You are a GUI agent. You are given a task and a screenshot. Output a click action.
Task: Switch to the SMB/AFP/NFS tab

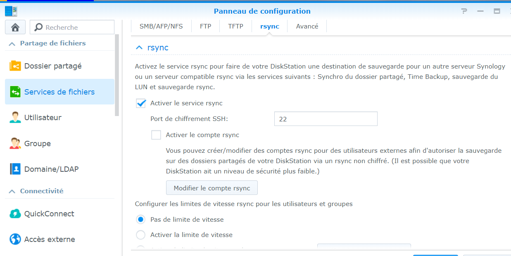point(161,26)
